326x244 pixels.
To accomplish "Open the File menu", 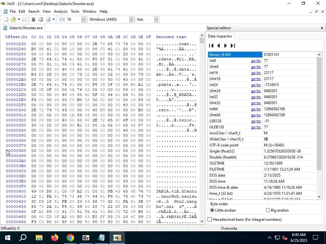I will pyautogui.click(x=13, y=11).
